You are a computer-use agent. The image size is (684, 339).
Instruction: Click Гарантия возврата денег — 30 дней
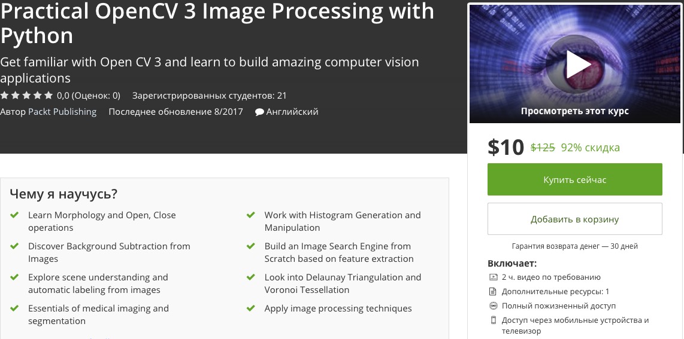(574, 246)
